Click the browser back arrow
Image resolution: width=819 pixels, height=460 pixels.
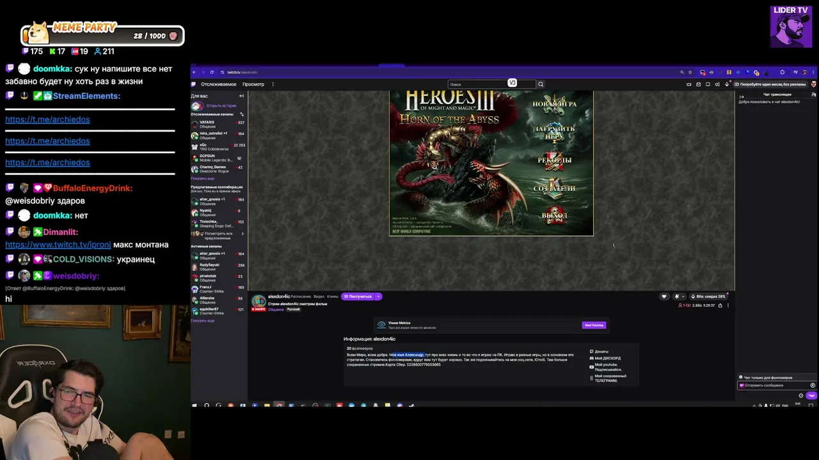195,72
